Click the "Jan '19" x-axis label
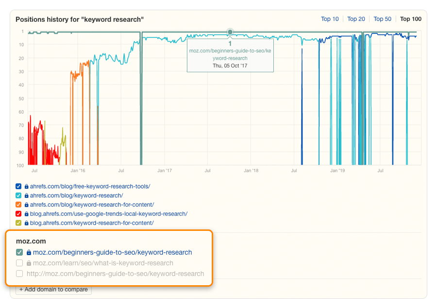This screenshot has height=308, width=437. click(x=337, y=170)
